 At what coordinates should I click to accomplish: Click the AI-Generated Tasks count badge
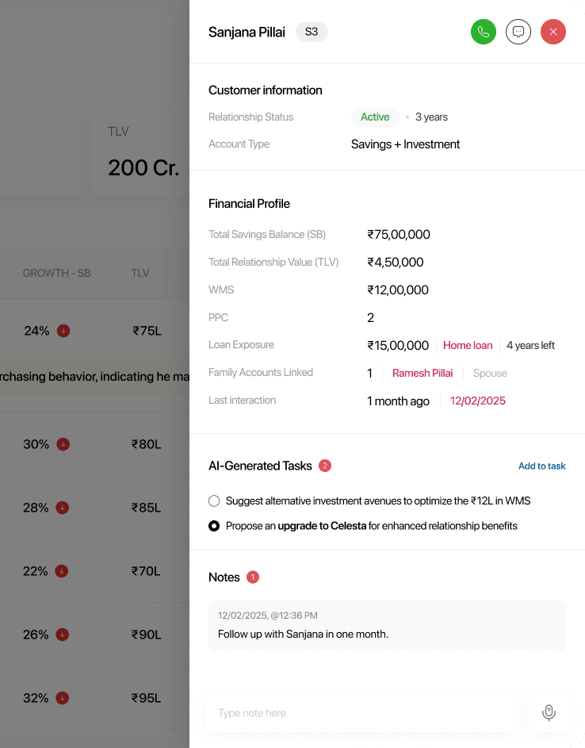[325, 466]
